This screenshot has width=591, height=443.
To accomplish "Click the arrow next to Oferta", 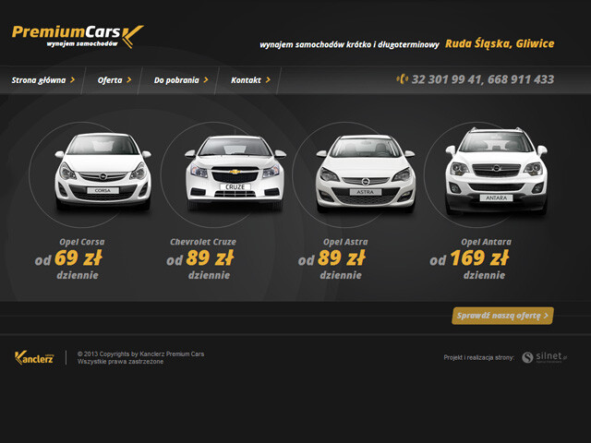I will click(128, 80).
